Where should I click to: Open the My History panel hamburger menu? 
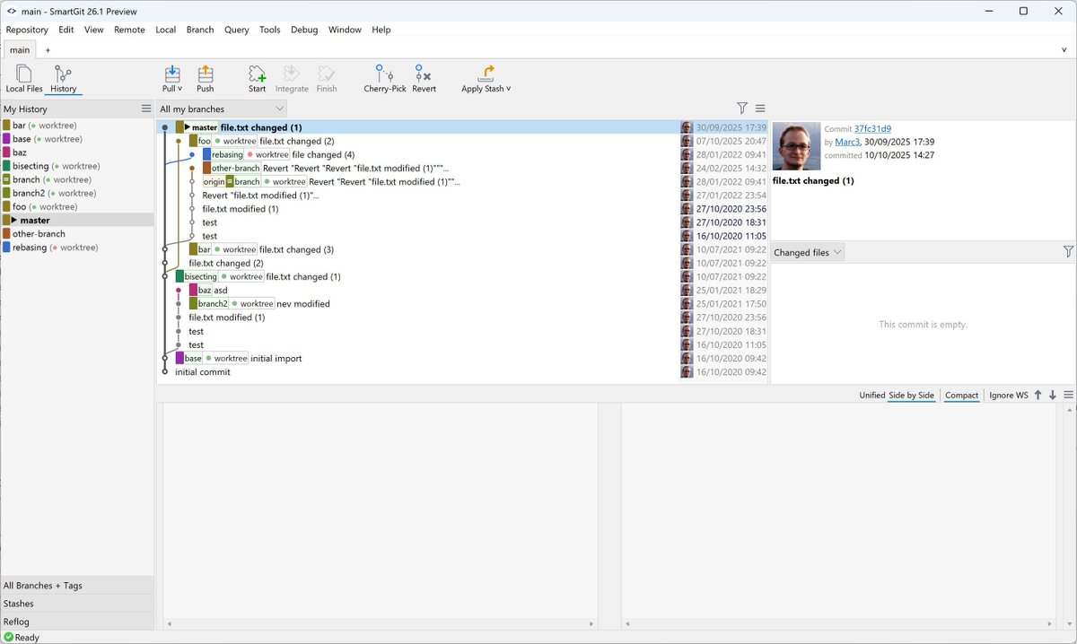tap(146, 109)
